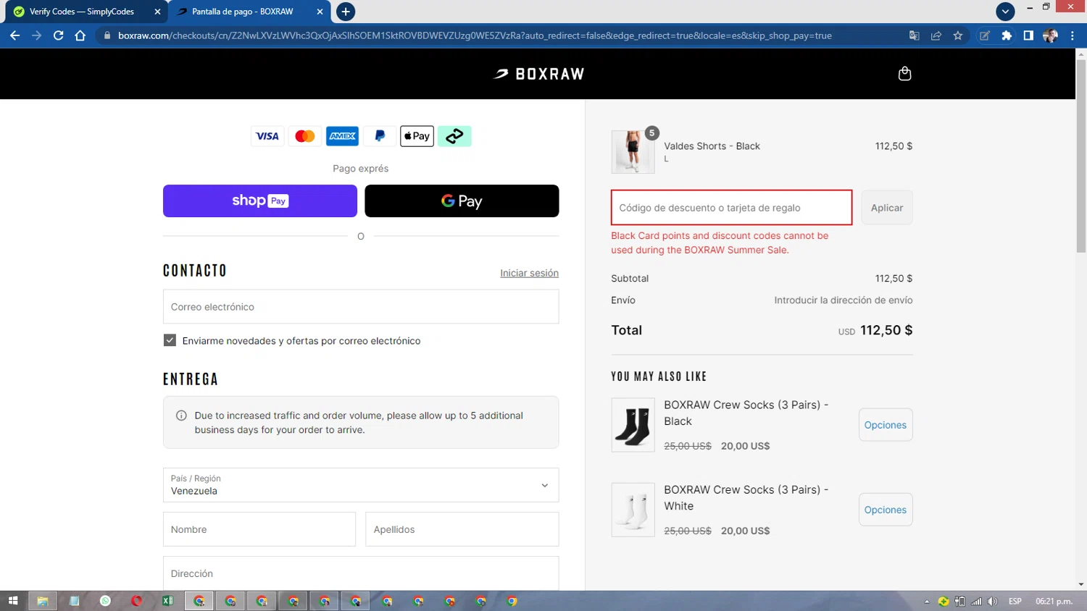The height and width of the screenshot is (611, 1087).
Task: Click the BOXRAW logo in the header
Action: click(x=539, y=74)
